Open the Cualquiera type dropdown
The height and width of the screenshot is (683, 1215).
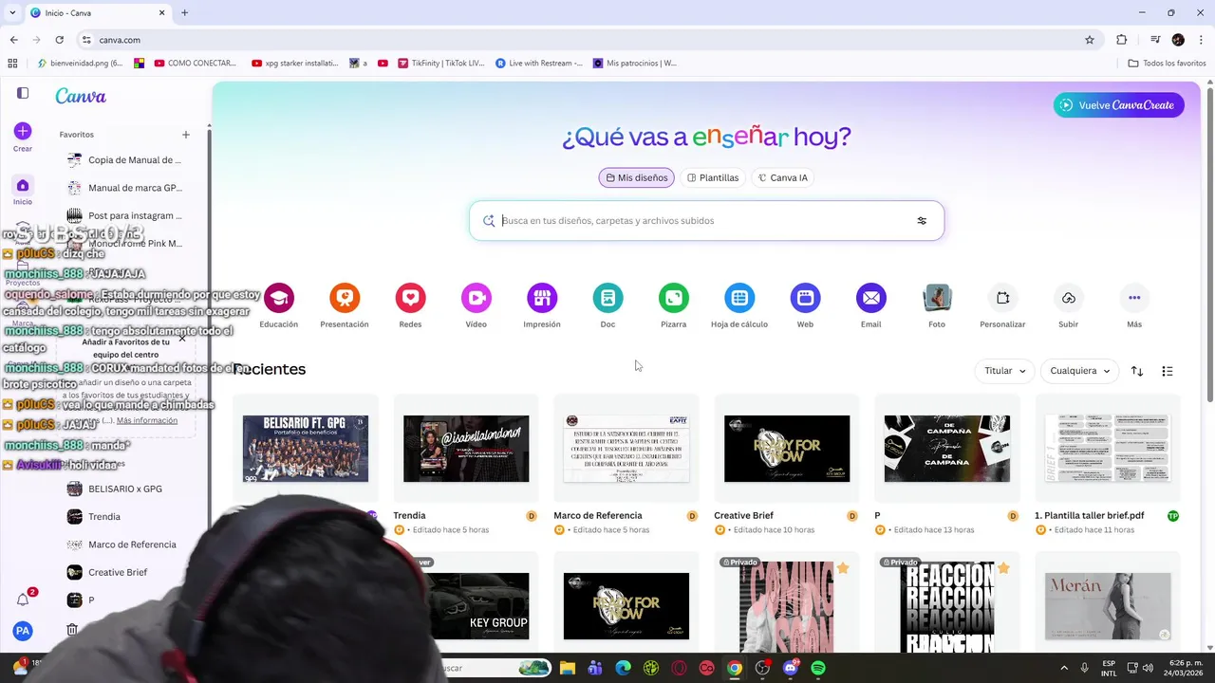click(1079, 371)
